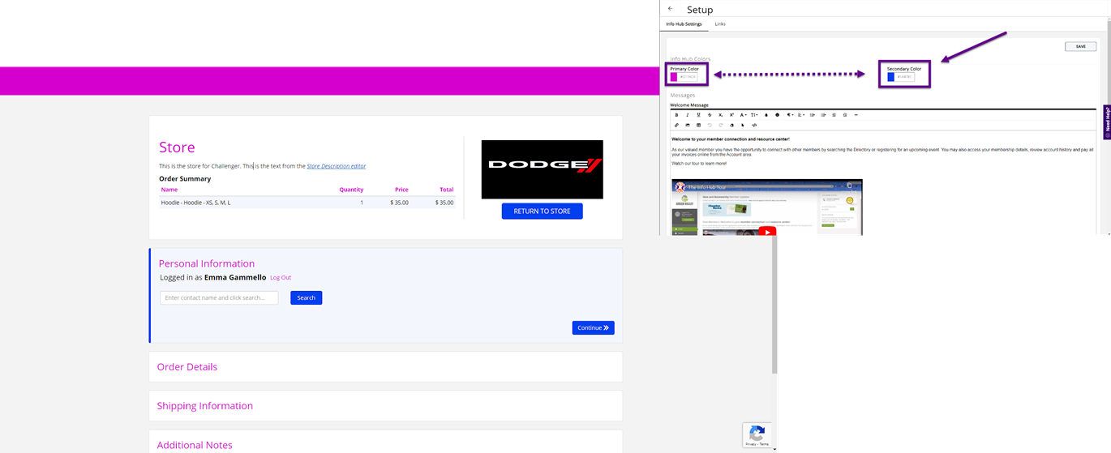Screen dimensions: 1111x453
Task: Focus the contact name search field
Action: click(219, 297)
